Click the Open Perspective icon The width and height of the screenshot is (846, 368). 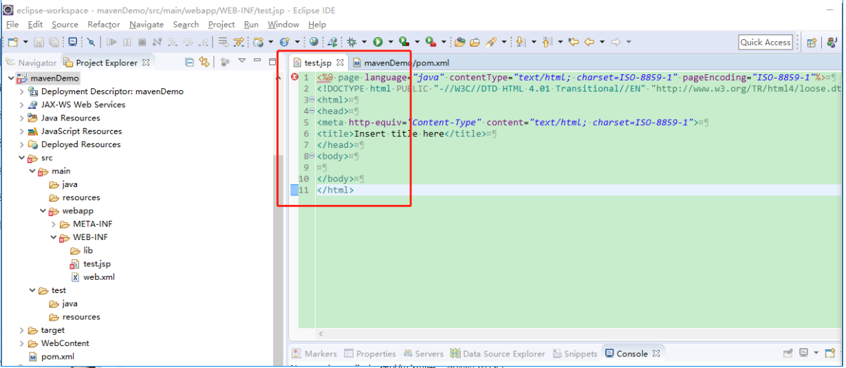pos(812,42)
